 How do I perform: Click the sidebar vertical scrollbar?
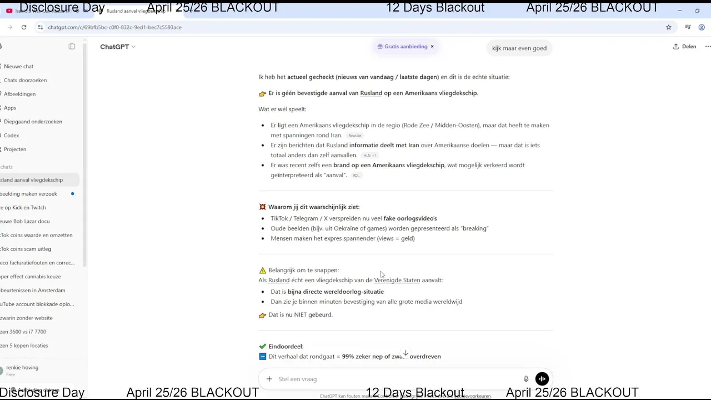[84, 156]
